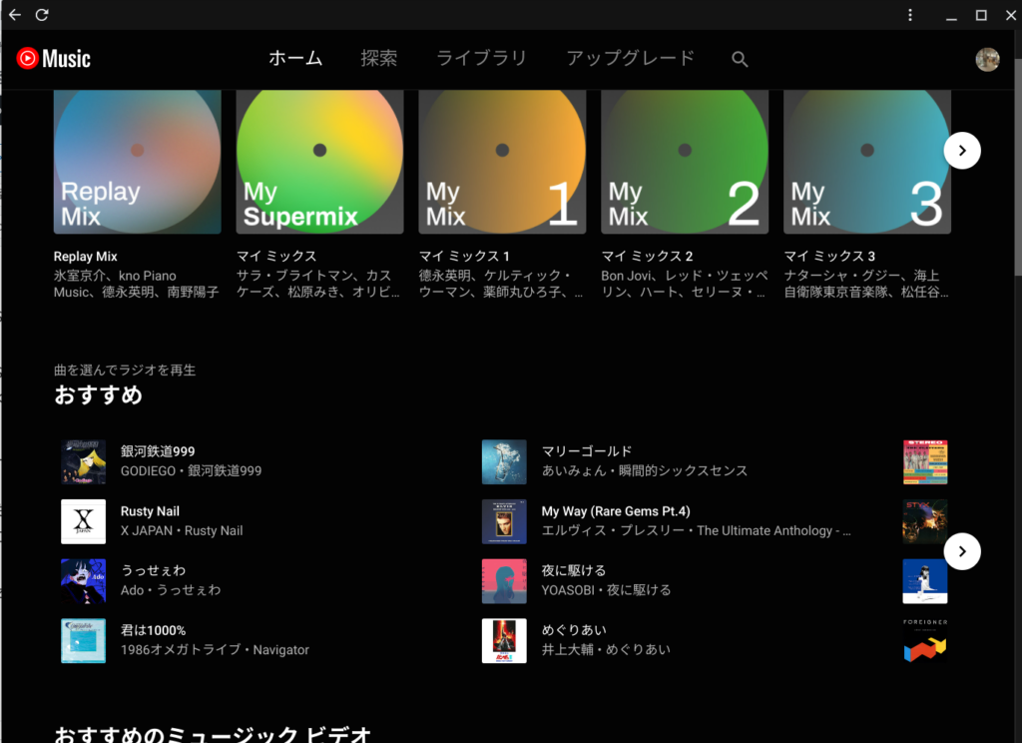Open the GODIEGO artist link
The height and width of the screenshot is (743, 1022).
(x=148, y=471)
